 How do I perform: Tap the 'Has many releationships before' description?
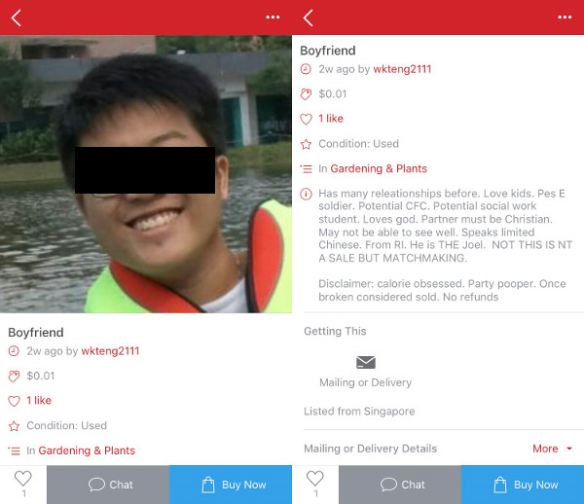tap(446, 226)
